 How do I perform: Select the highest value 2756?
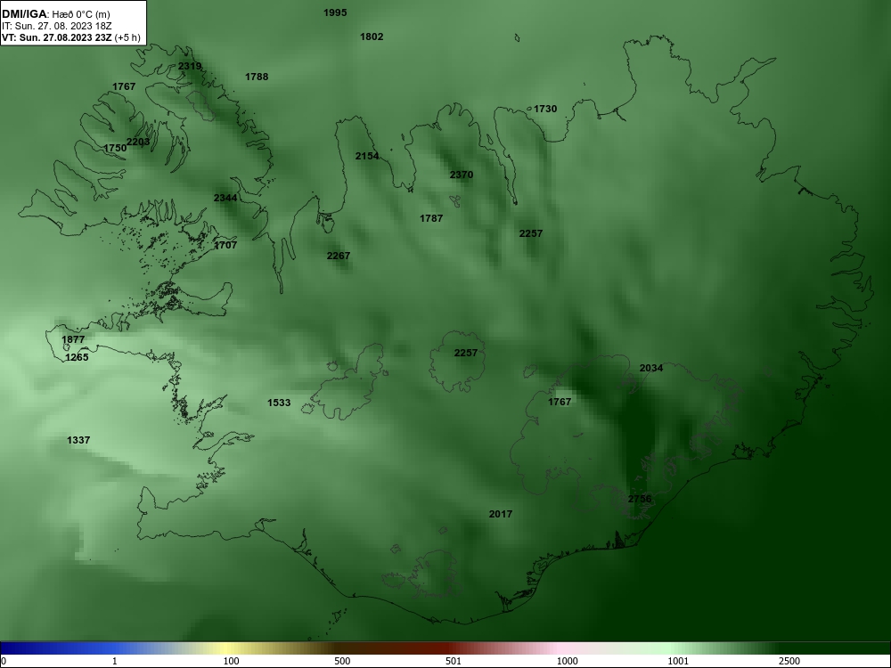[640, 499]
